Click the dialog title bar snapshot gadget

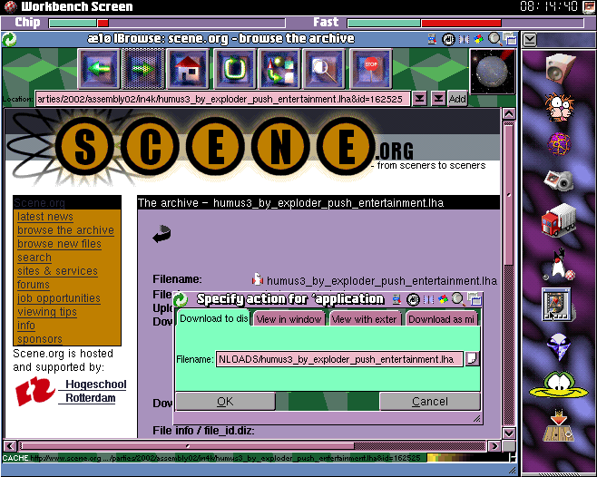pos(396,299)
